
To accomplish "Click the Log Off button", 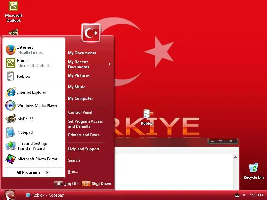I will 66,184.
